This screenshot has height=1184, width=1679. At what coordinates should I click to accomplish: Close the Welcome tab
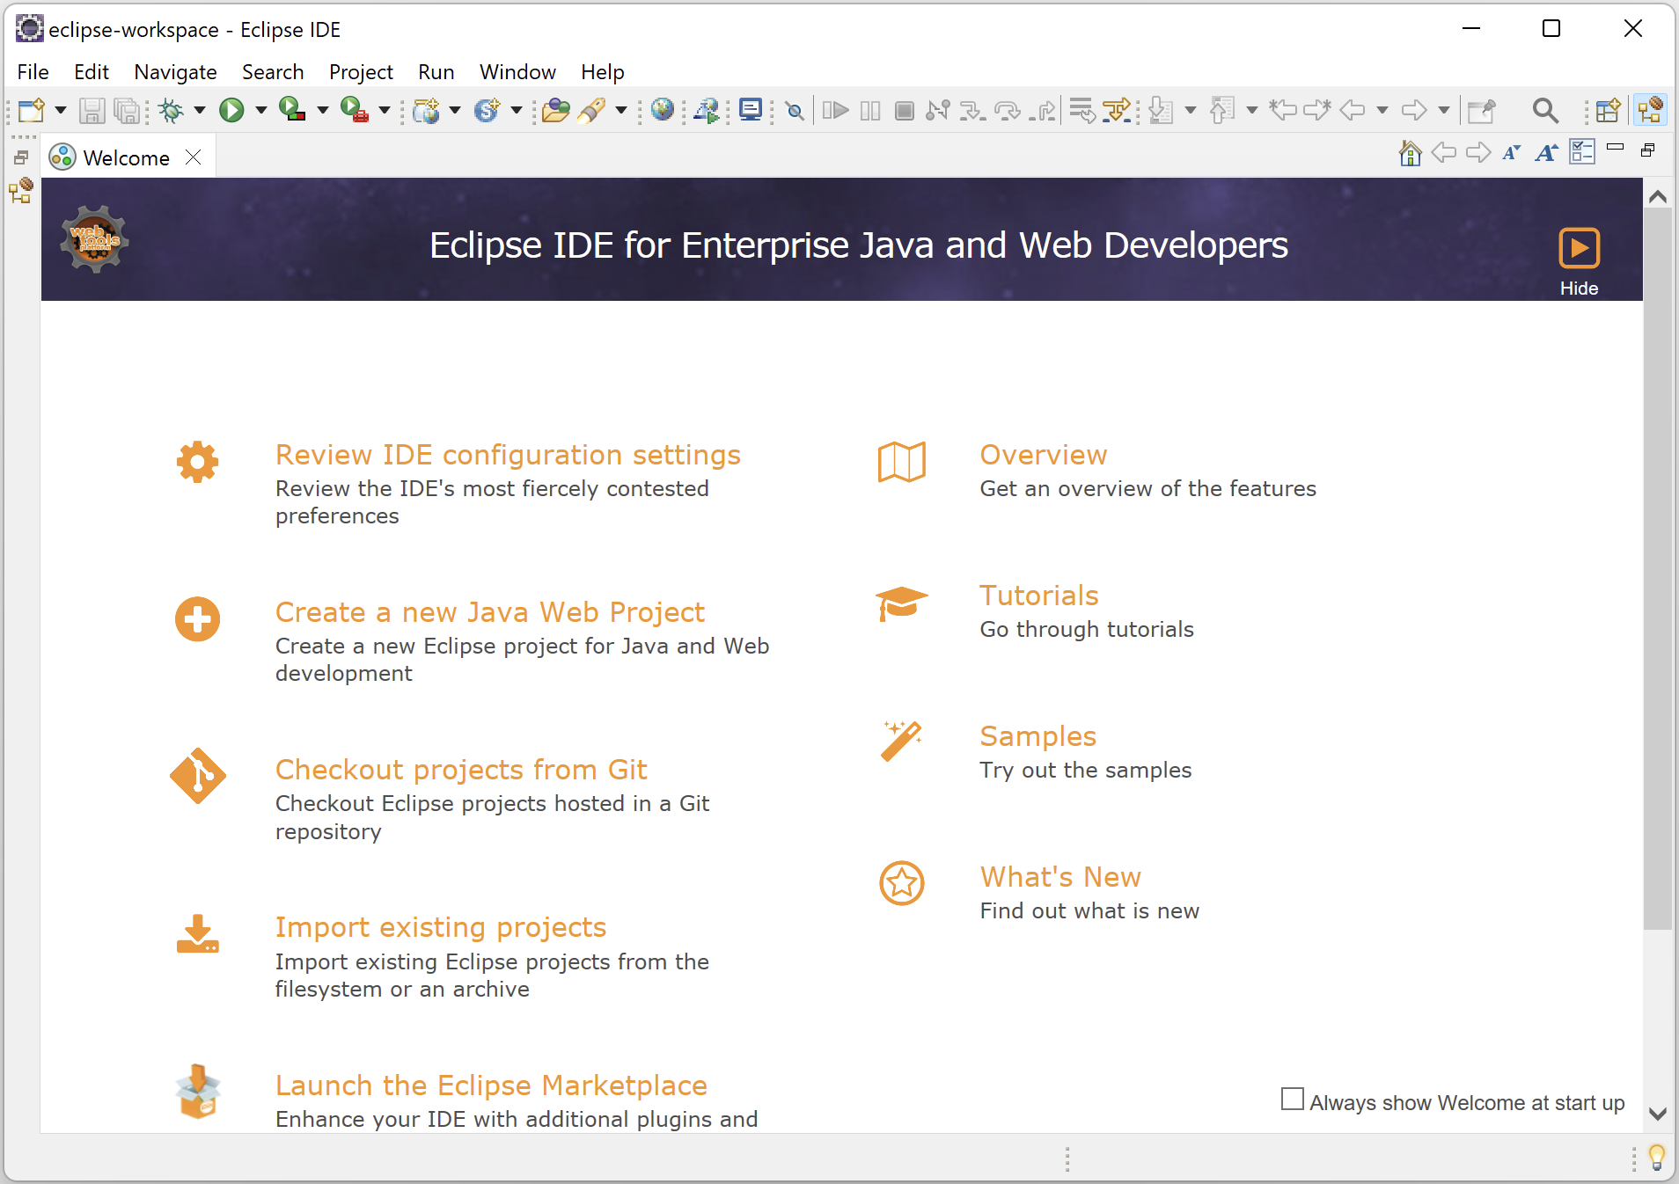(194, 157)
